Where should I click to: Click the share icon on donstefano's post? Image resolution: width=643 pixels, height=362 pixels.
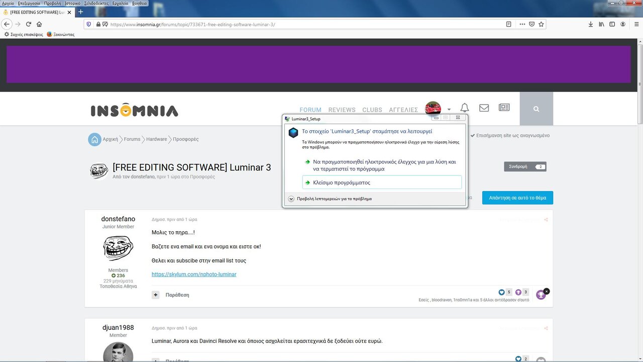click(546, 220)
